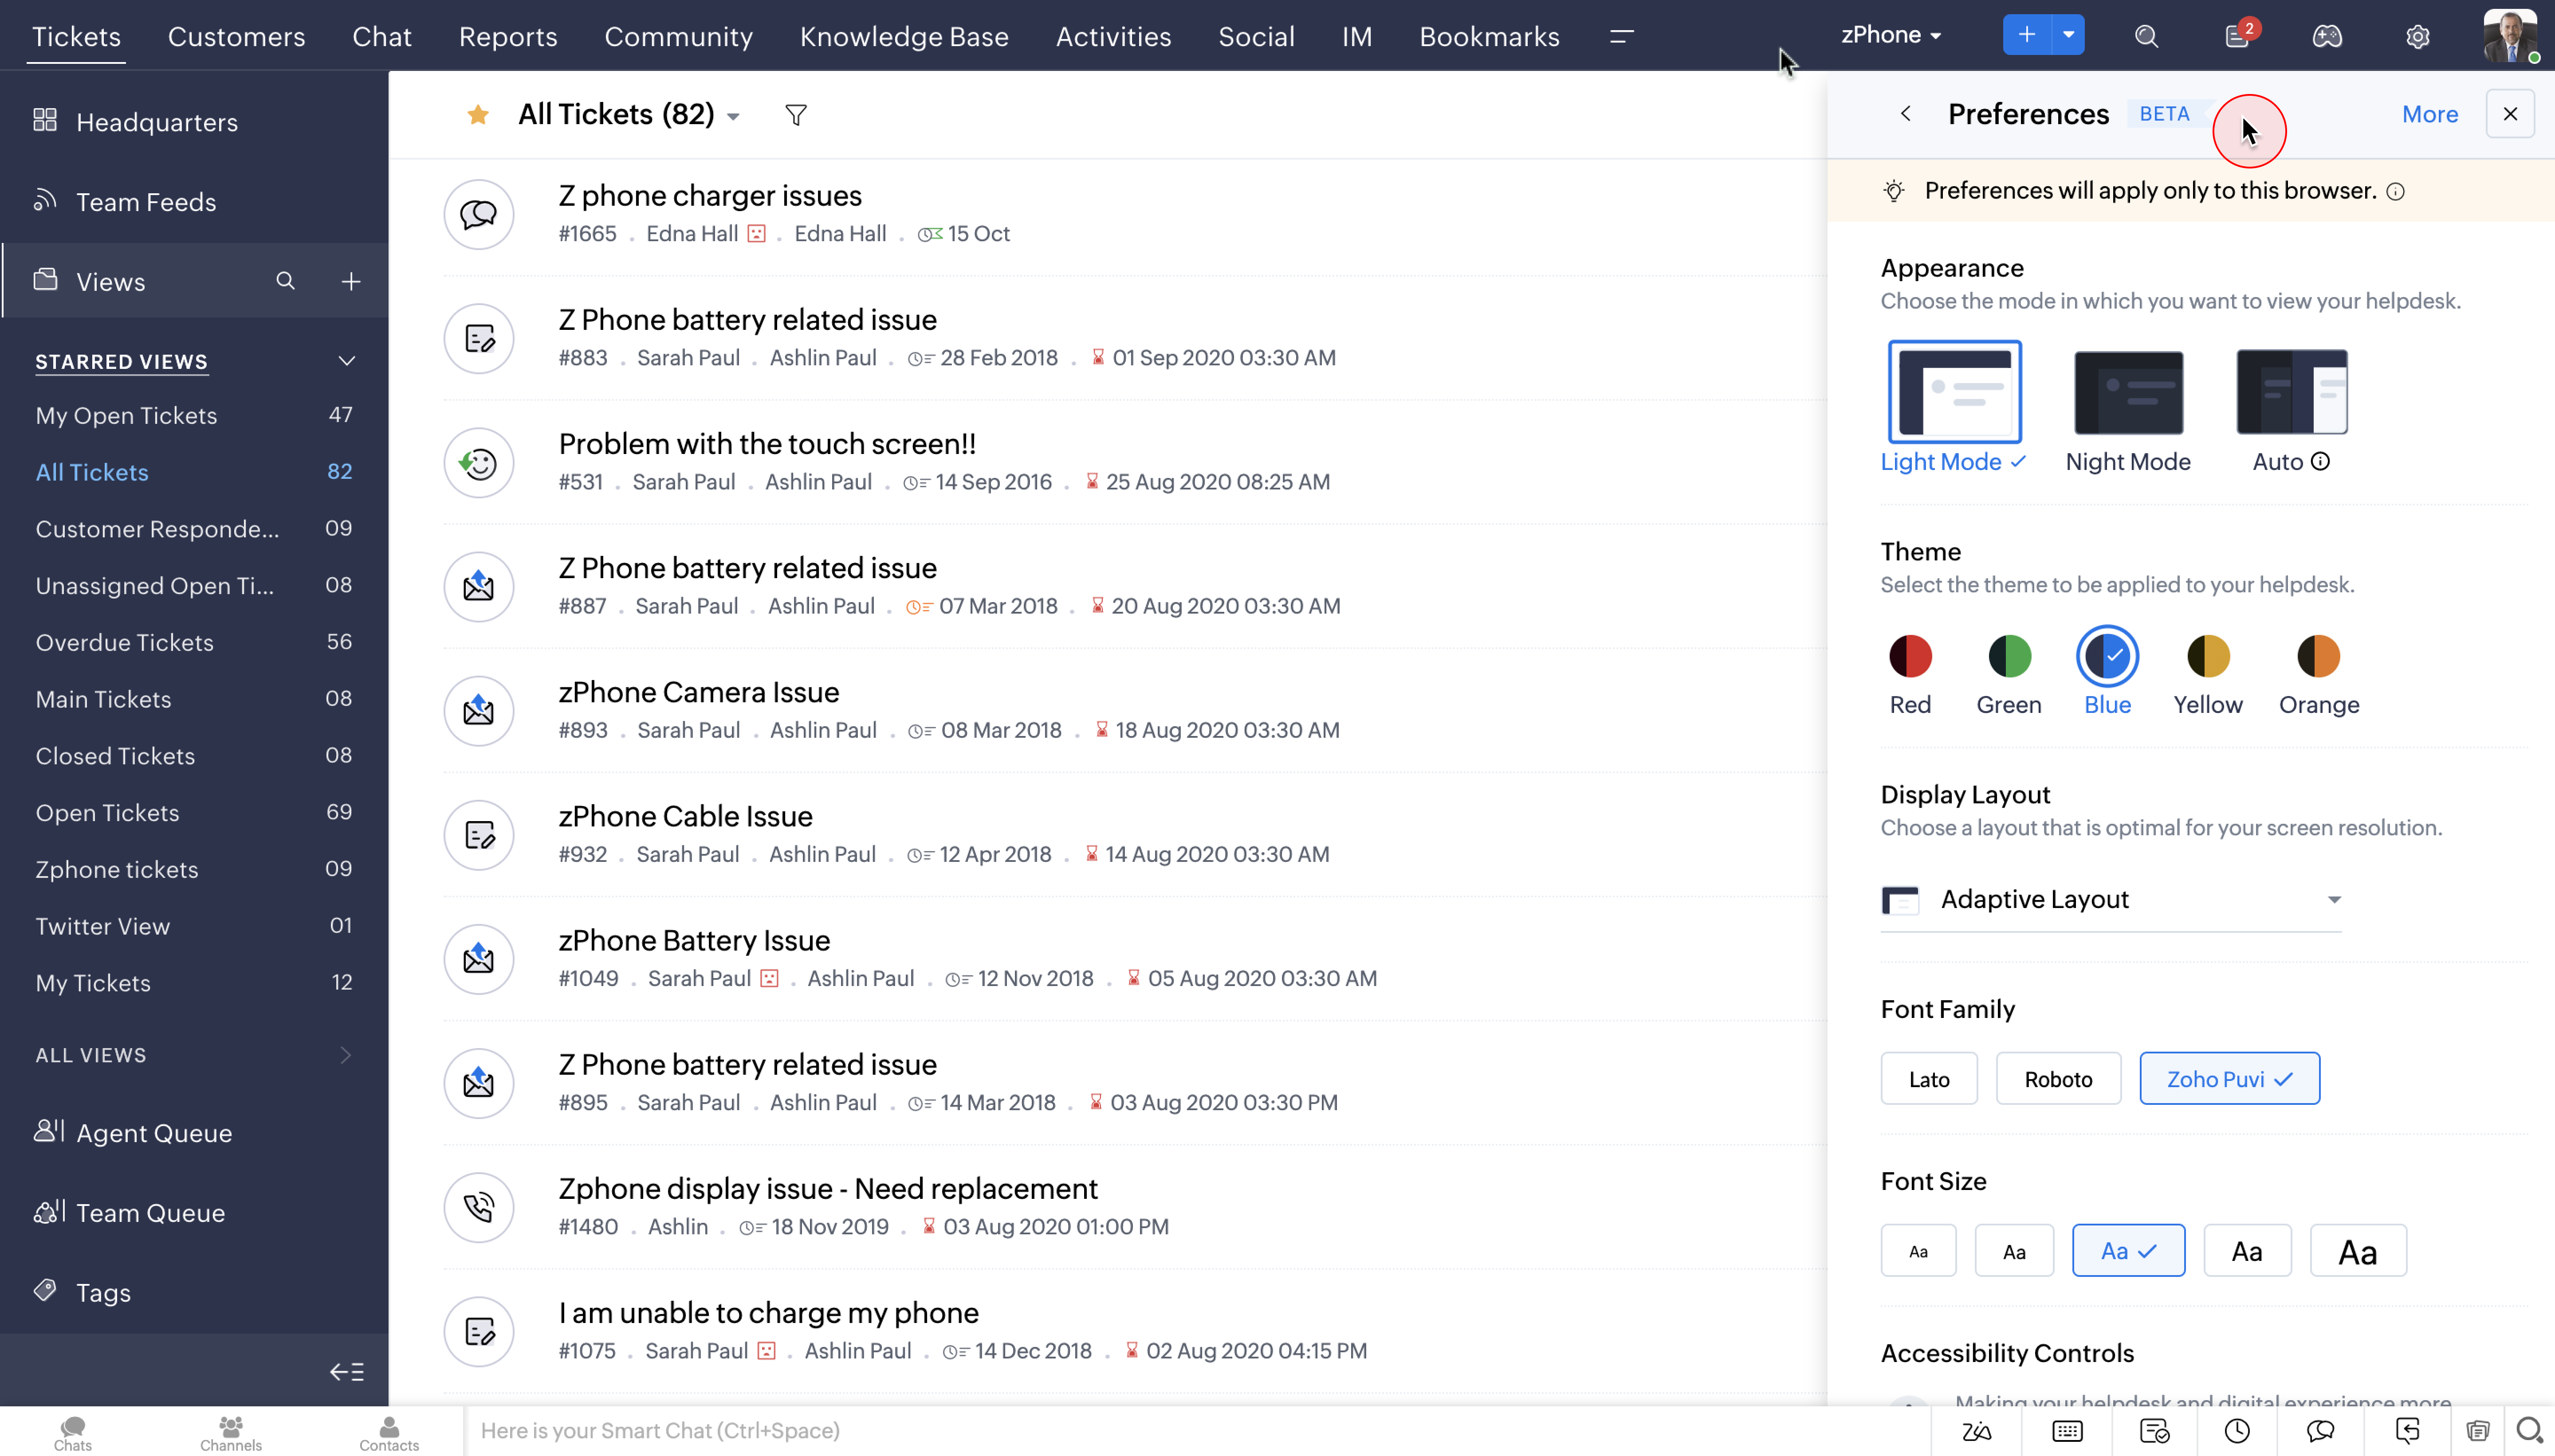The height and width of the screenshot is (1456, 2555).
Task: Click the search icon in the Views panel
Action: tap(286, 281)
